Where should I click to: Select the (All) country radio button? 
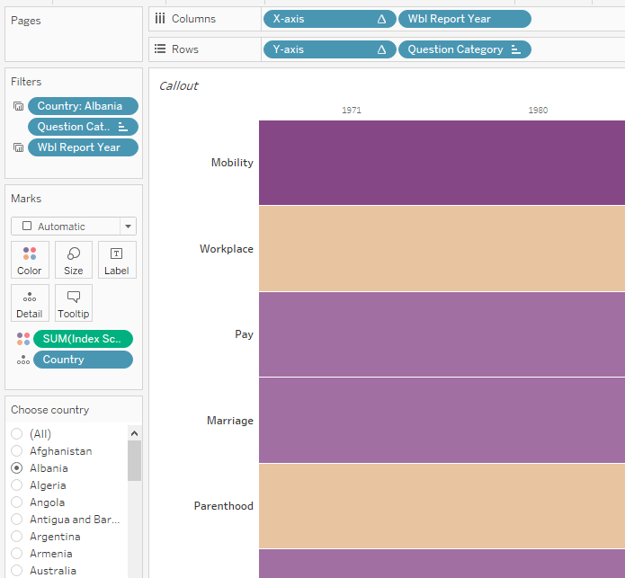(x=17, y=434)
